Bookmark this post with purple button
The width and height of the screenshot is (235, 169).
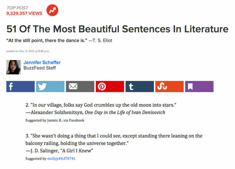(199, 87)
